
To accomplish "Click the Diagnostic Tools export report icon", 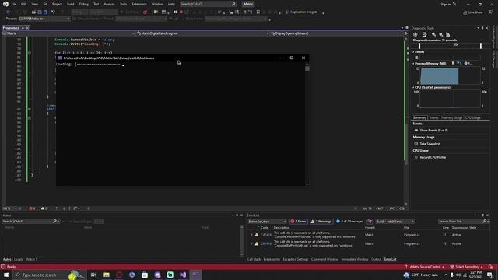I will 424,34.
